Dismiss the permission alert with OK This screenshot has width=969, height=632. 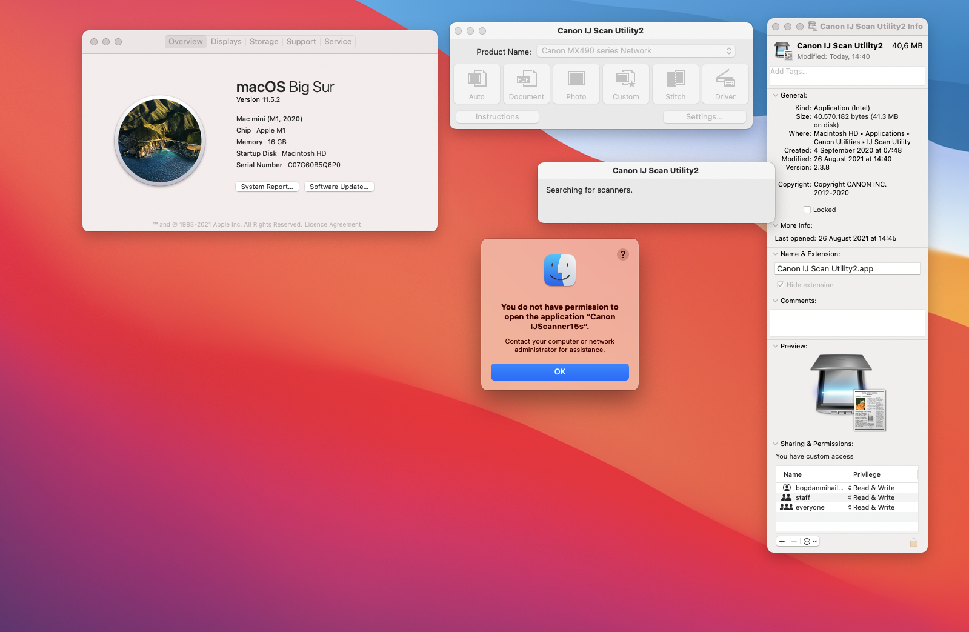(x=560, y=372)
